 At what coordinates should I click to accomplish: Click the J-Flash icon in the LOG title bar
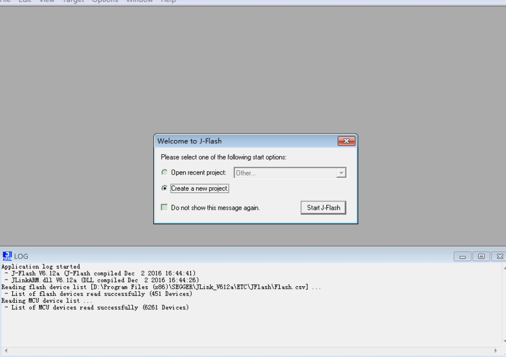click(7, 256)
